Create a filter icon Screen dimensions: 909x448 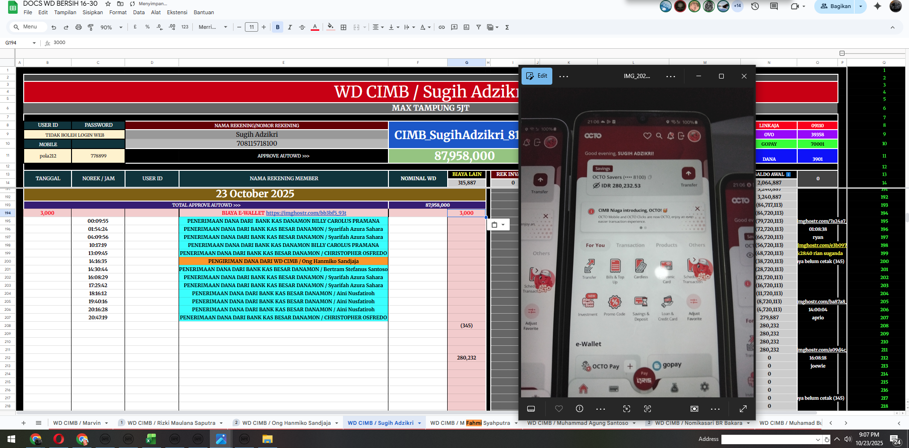[478, 27]
